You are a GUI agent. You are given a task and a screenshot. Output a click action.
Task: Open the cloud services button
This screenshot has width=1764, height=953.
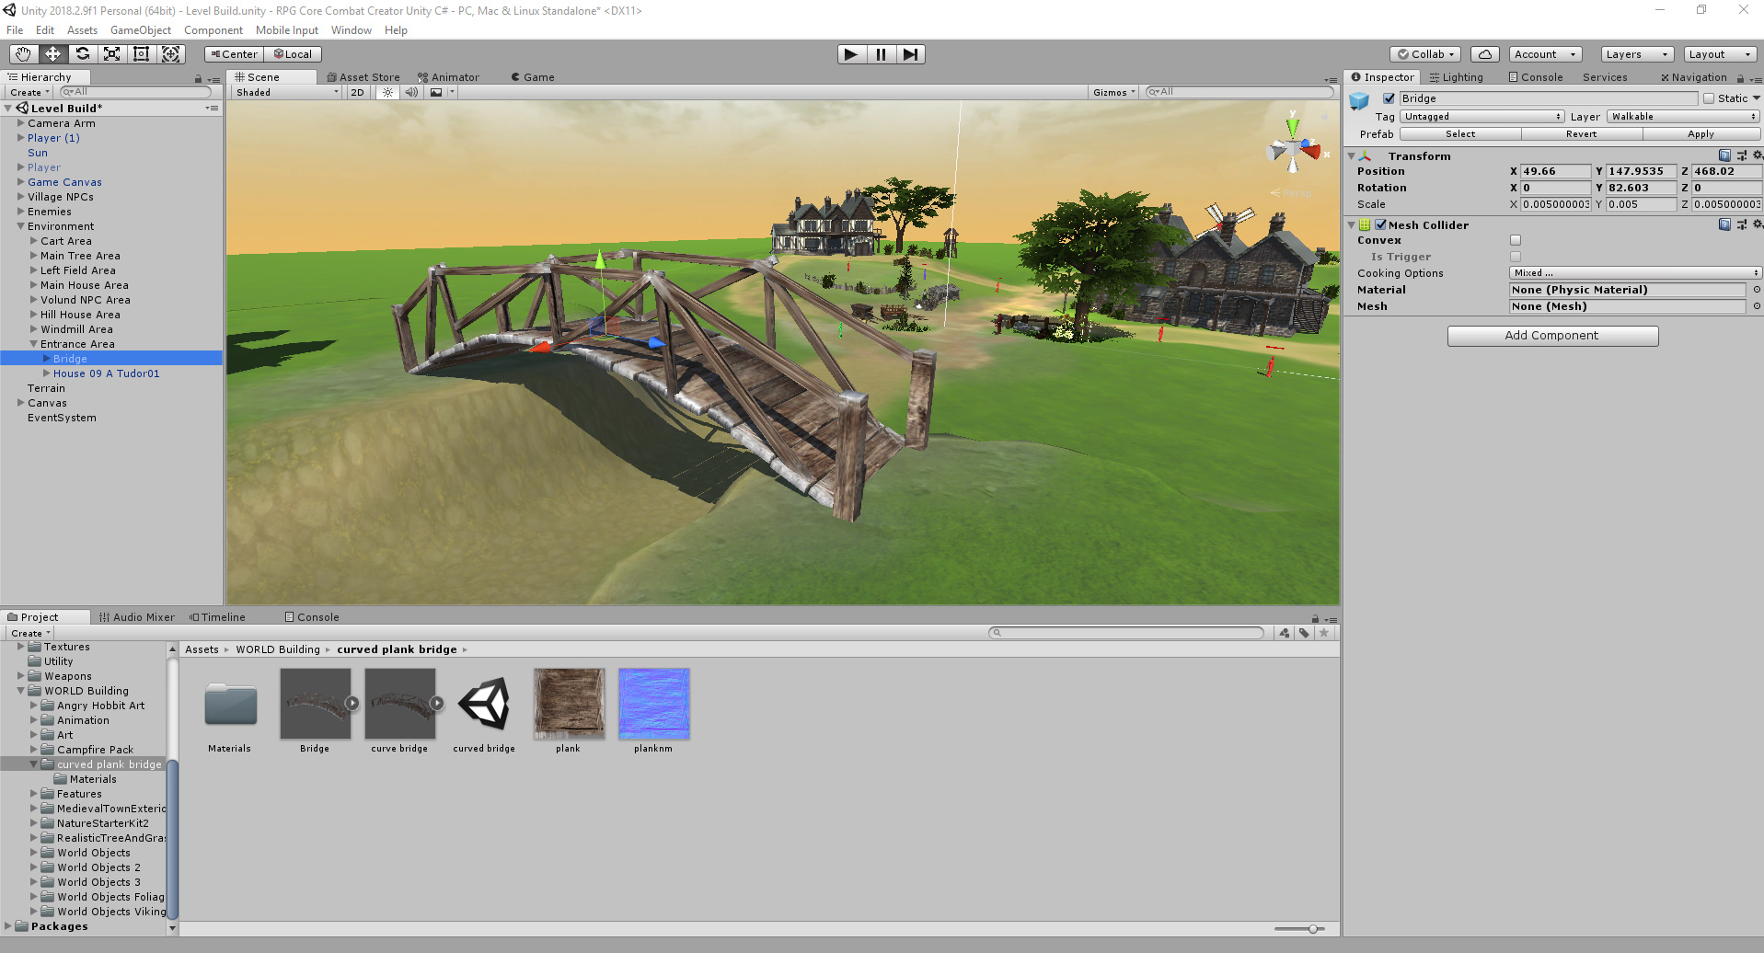click(1484, 54)
